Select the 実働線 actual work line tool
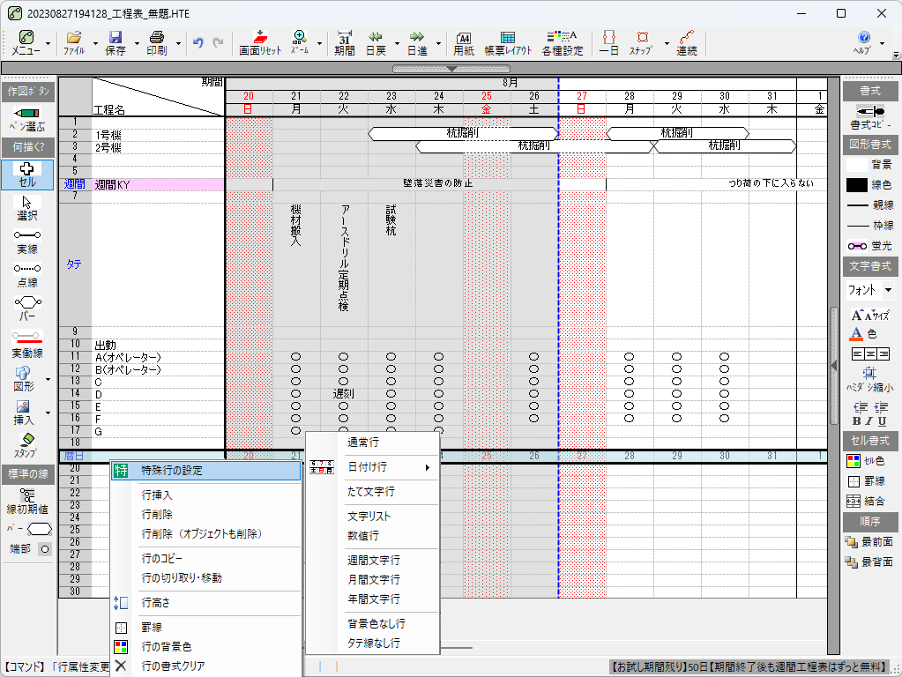The width and height of the screenshot is (902, 677). pyautogui.click(x=27, y=344)
